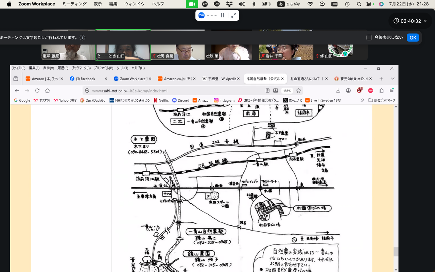Screen dimensions: 435x272
Task: Select 修 山田 participant video tile
Action: (x=340, y=45)
